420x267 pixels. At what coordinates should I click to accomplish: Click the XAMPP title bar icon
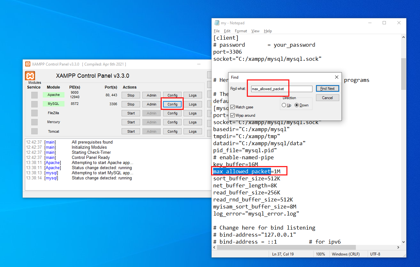click(x=28, y=64)
